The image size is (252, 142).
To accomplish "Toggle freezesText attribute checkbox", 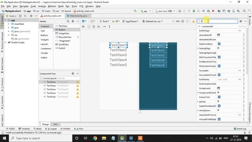I will (x=219, y=97).
